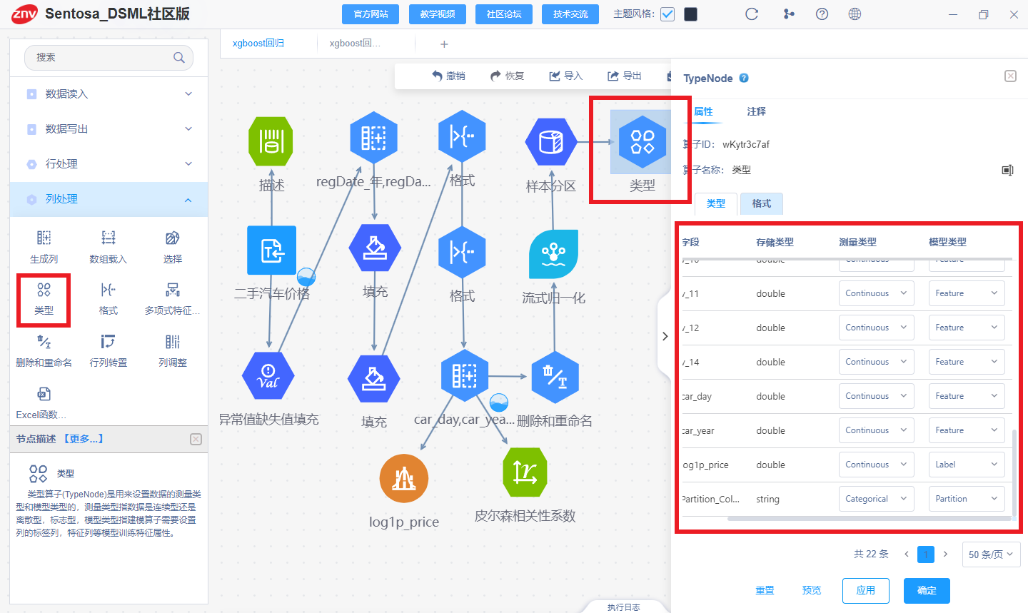Screen dimensions: 1028x613
Task: Click 恢复 redo in toolbar
Action: [x=507, y=76]
